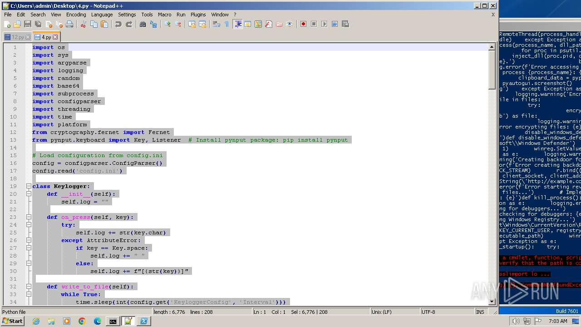Toggle INS insert mode in status bar
The height and width of the screenshot is (327, 581).
pos(480,312)
